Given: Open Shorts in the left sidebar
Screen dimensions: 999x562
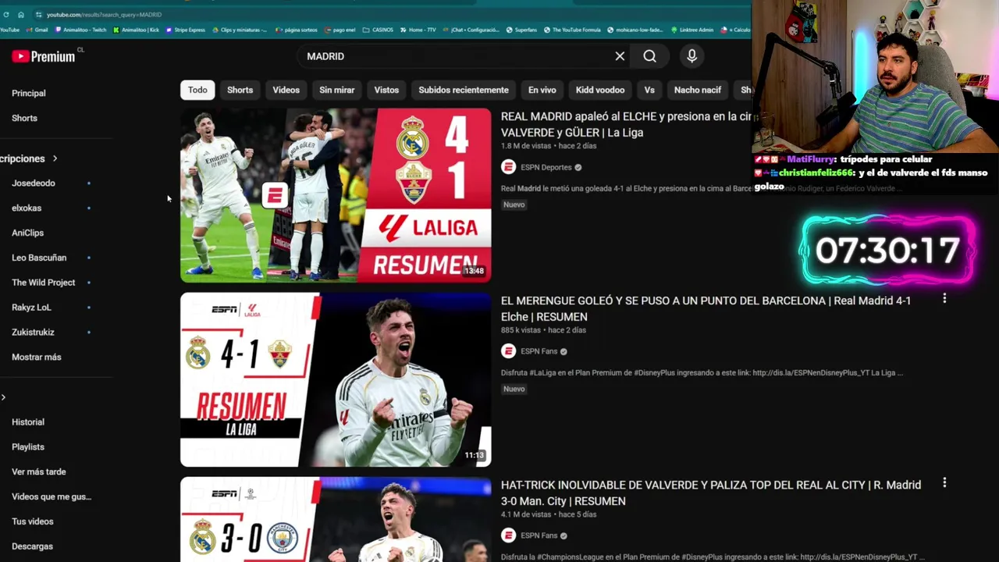Looking at the screenshot, I should pyautogui.click(x=24, y=118).
